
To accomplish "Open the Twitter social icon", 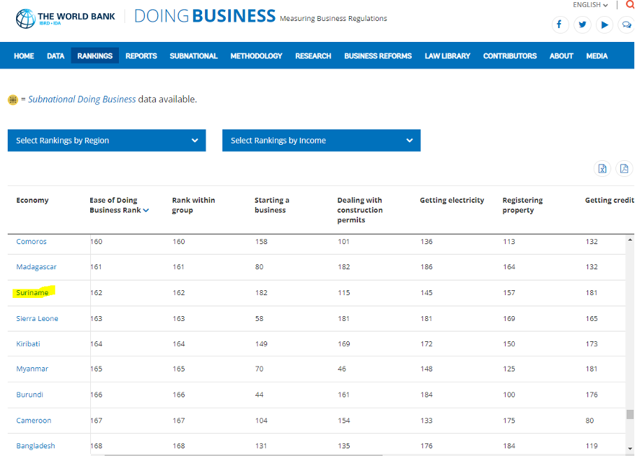I will tap(582, 24).
